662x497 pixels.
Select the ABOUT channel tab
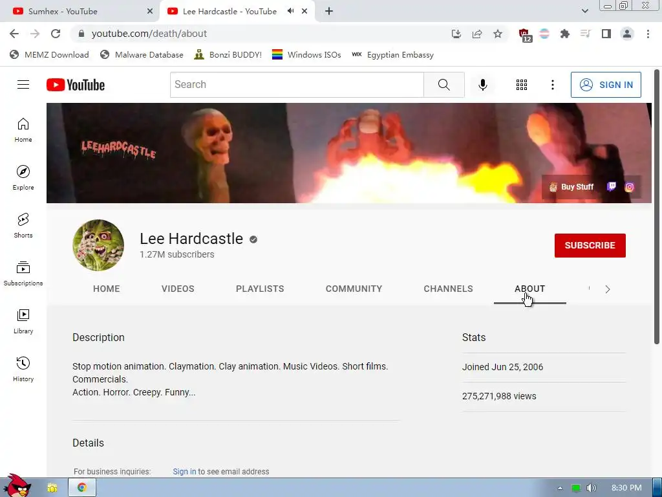[530, 289]
